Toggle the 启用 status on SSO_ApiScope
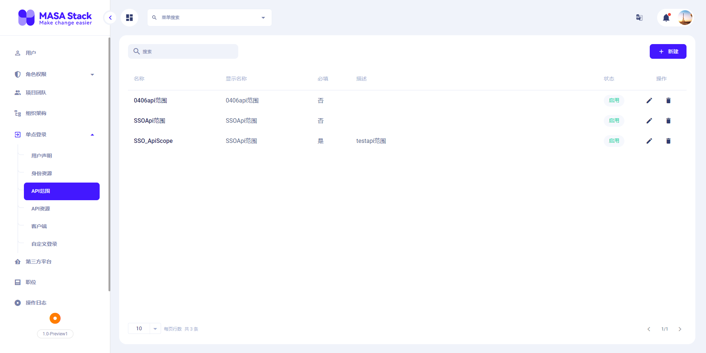The width and height of the screenshot is (706, 353). 614,141
